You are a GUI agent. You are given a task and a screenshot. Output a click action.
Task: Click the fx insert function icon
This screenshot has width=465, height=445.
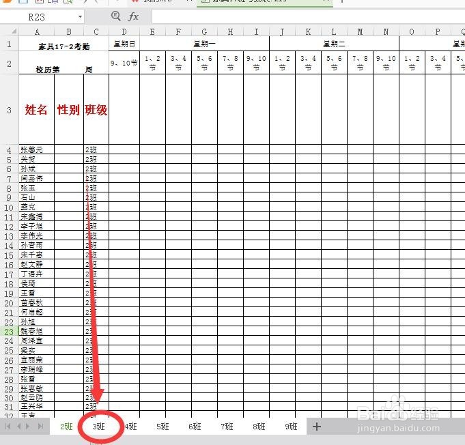(133, 16)
